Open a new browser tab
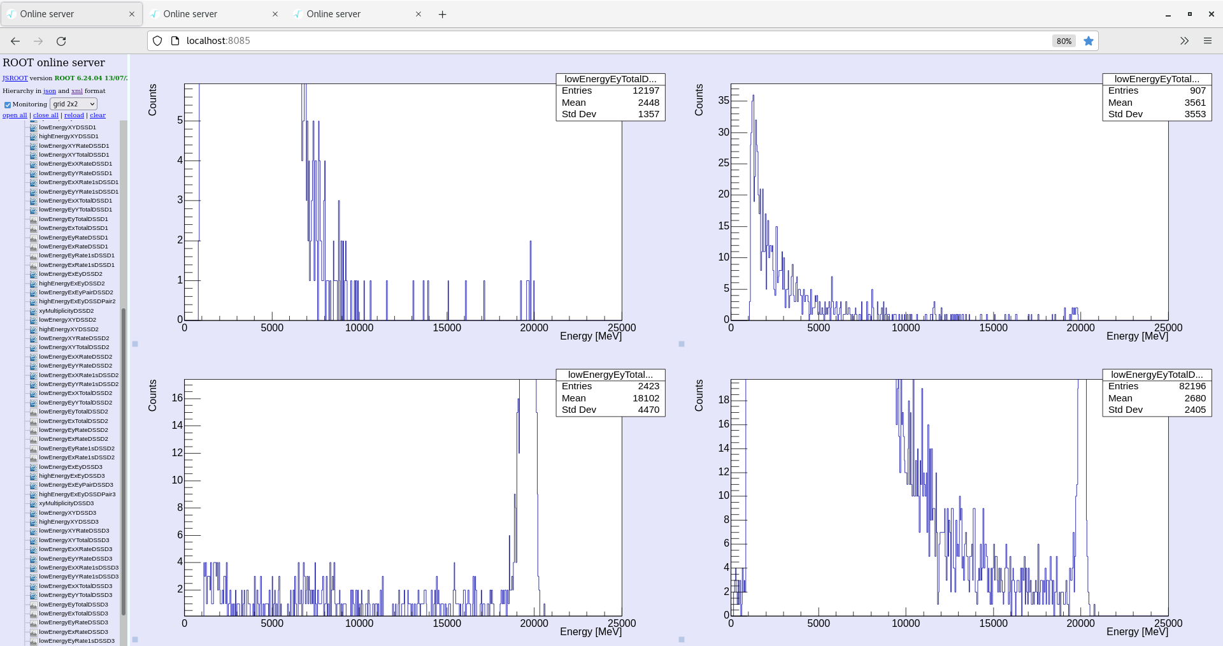 click(x=443, y=14)
